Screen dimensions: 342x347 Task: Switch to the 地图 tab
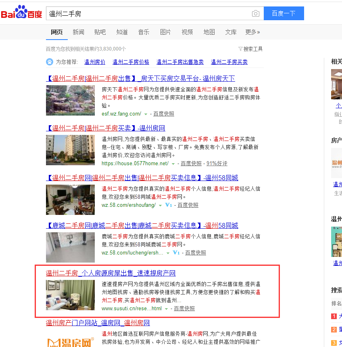(x=209, y=32)
